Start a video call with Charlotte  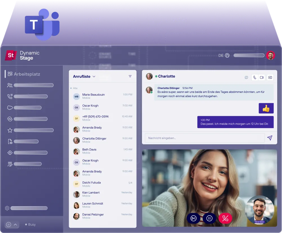[x=262, y=77]
